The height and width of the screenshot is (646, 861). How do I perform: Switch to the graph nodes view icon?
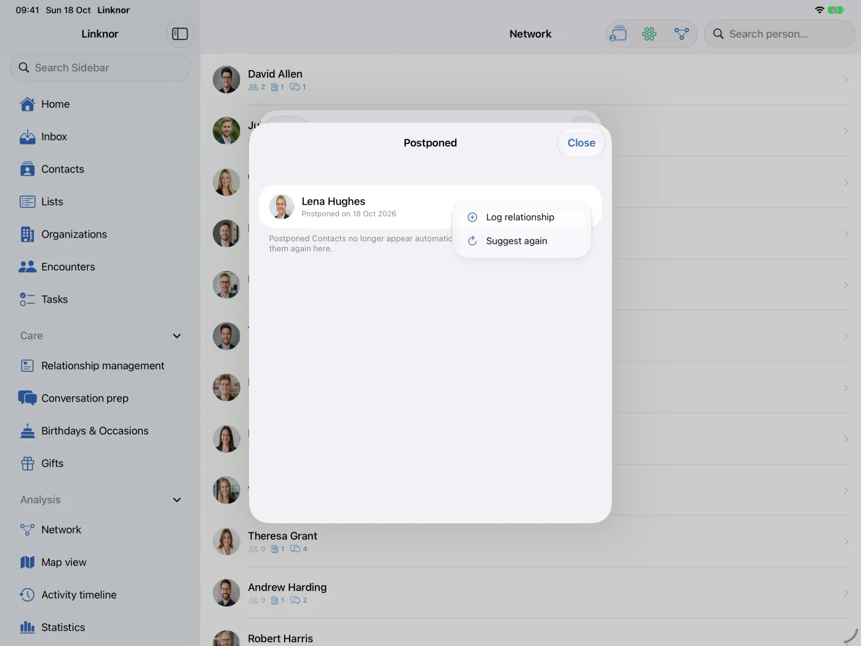click(x=681, y=34)
